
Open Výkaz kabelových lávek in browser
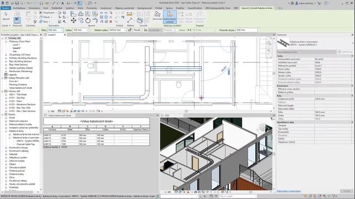point(21,88)
